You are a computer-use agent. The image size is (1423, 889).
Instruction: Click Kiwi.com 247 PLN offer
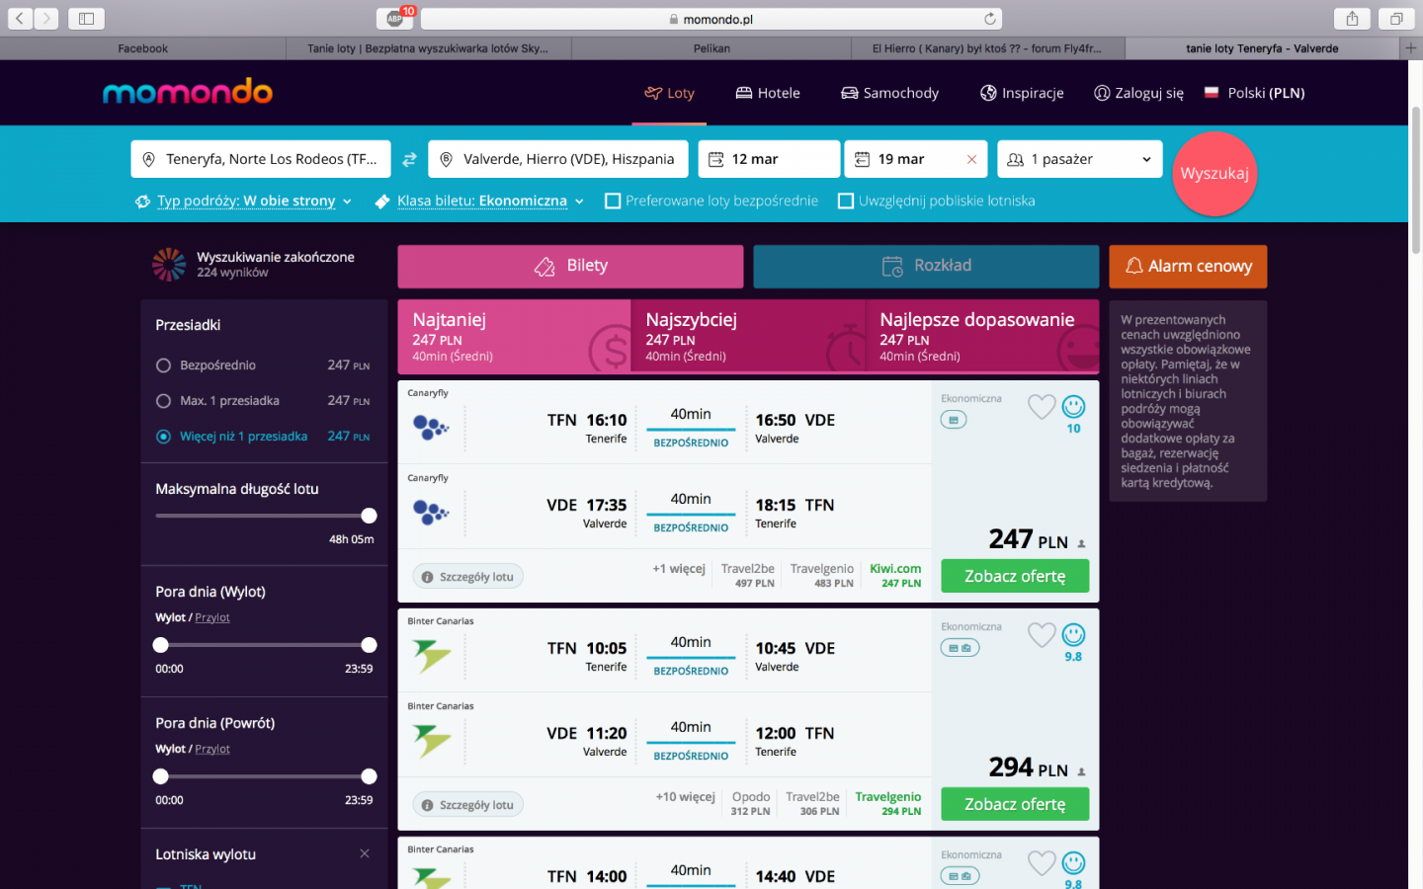point(895,576)
